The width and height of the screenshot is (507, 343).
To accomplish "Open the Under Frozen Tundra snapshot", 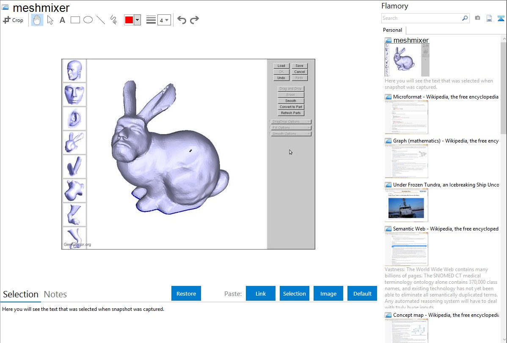I will tap(446, 184).
